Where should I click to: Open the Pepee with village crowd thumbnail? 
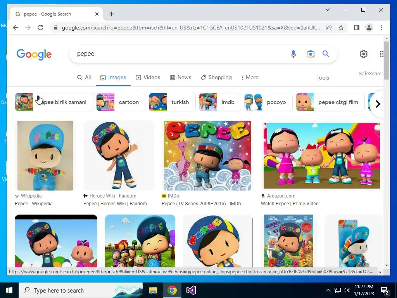tap(140, 241)
